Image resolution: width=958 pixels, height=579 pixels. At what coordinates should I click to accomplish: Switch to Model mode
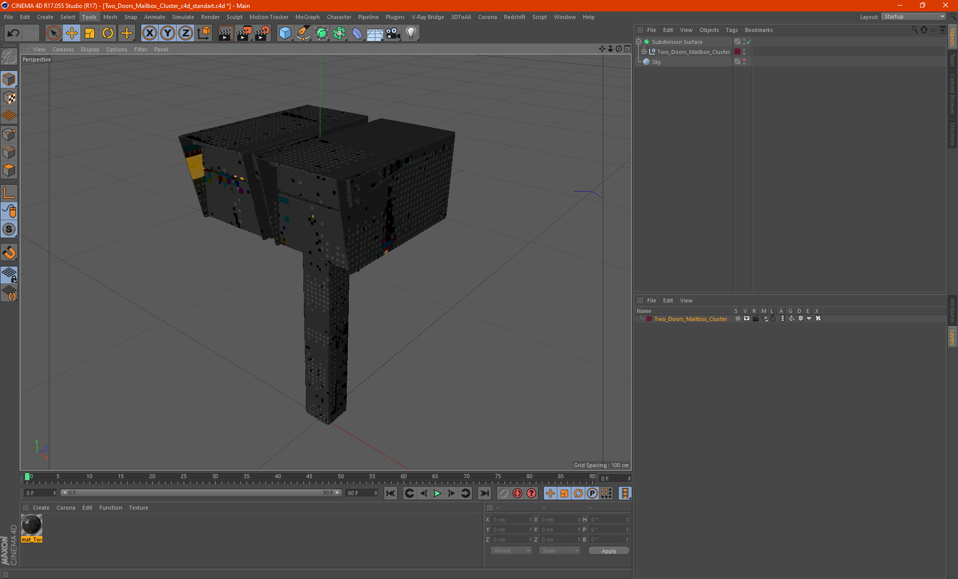(9, 80)
